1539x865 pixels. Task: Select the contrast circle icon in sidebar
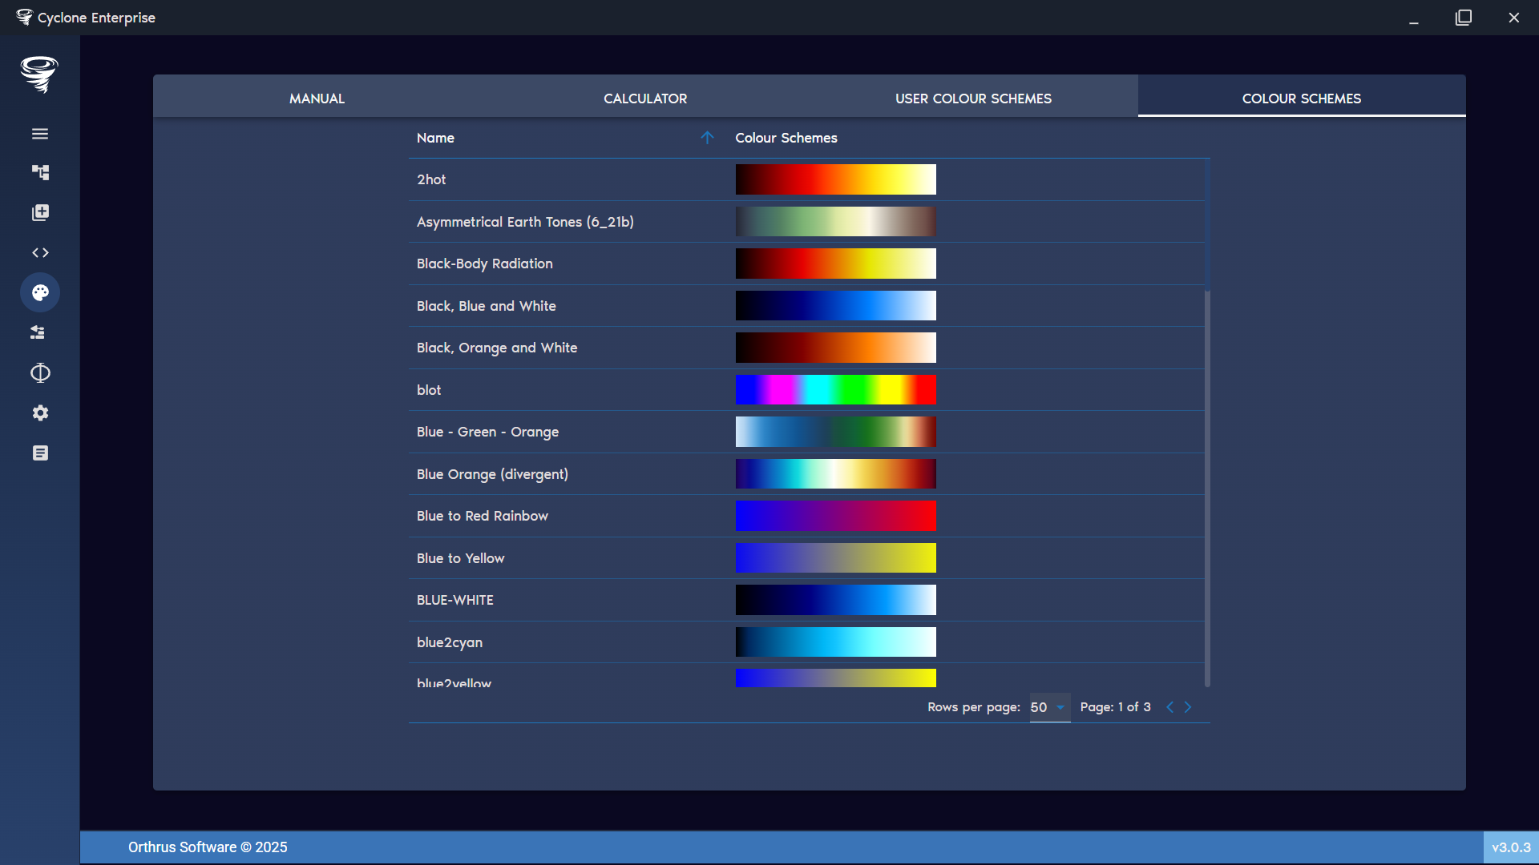click(40, 372)
